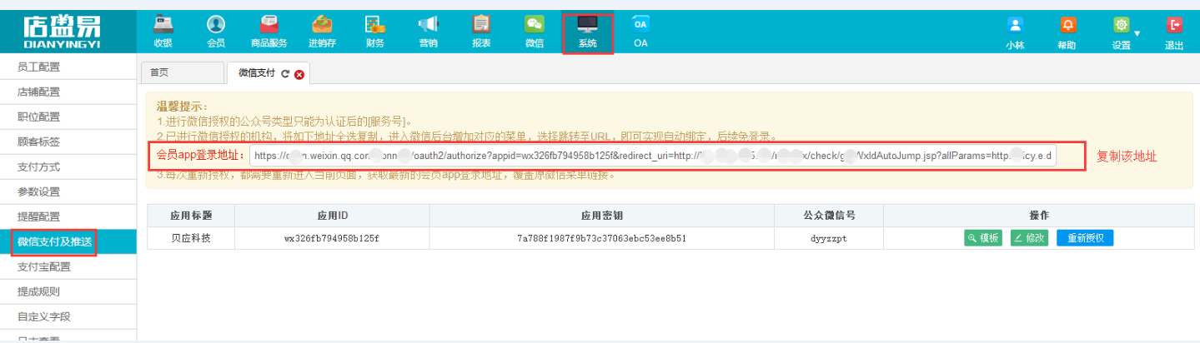The image size is (1200, 343).
Task: Open 提醒配置 in the sidebar
Action: tap(68, 216)
